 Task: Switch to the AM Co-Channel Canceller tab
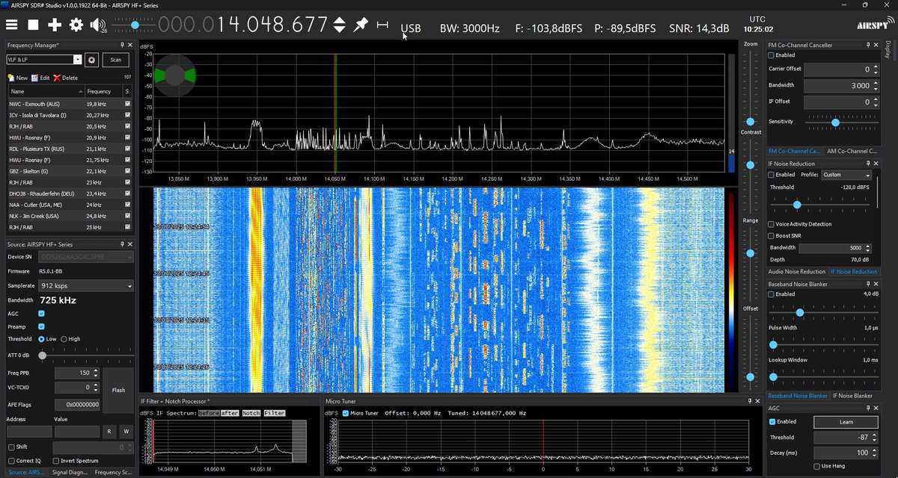point(853,151)
